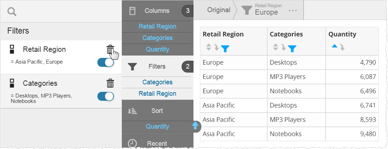Screen dimensions: 388x149
Task: Click the blue up arrow beside Quantity sort
Action: point(195,125)
